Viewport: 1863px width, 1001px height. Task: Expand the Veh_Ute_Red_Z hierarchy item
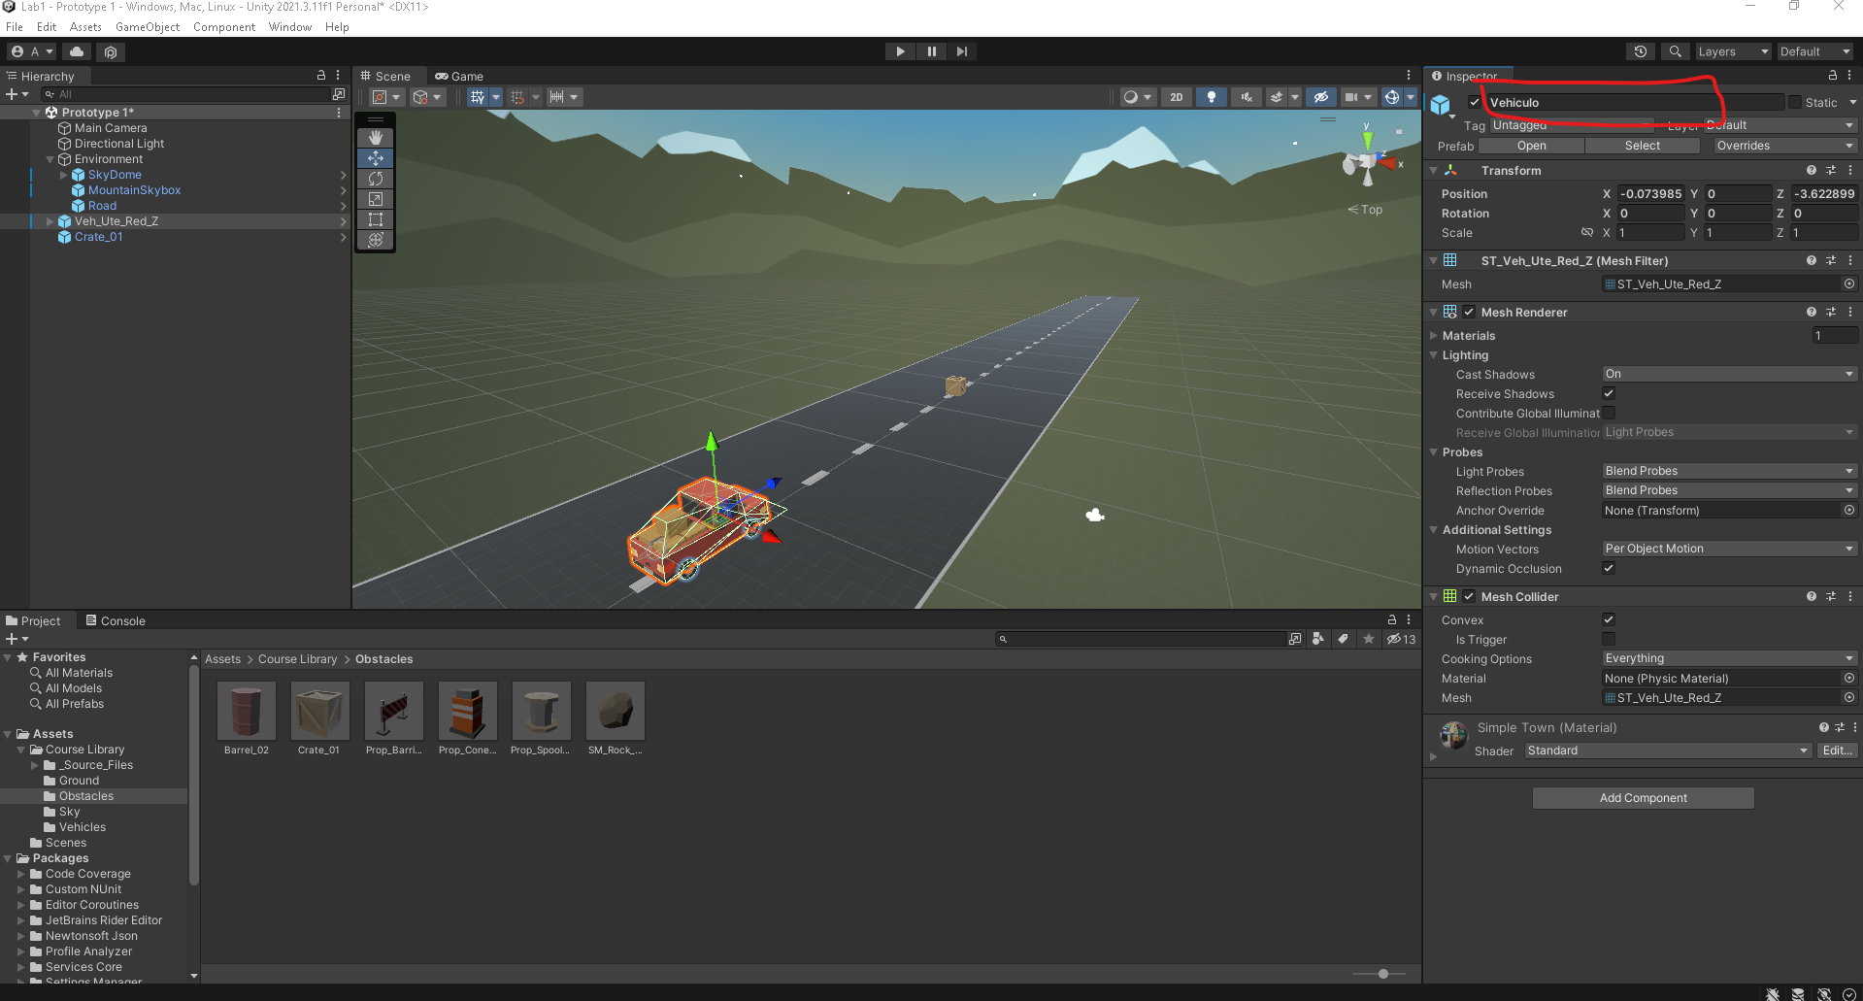click(x=50, y=221)
